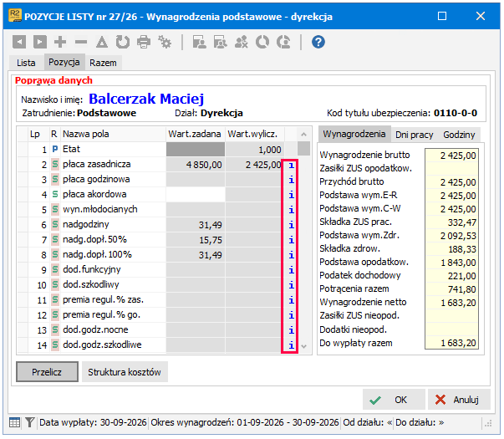Open the Godziny tab
Image resolution: width=504 pixels, height=439 pixels.
(x=459, y=135)
